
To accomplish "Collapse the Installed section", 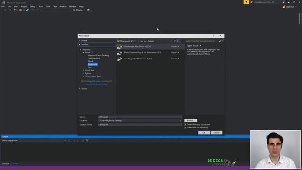I will point(80,45).
